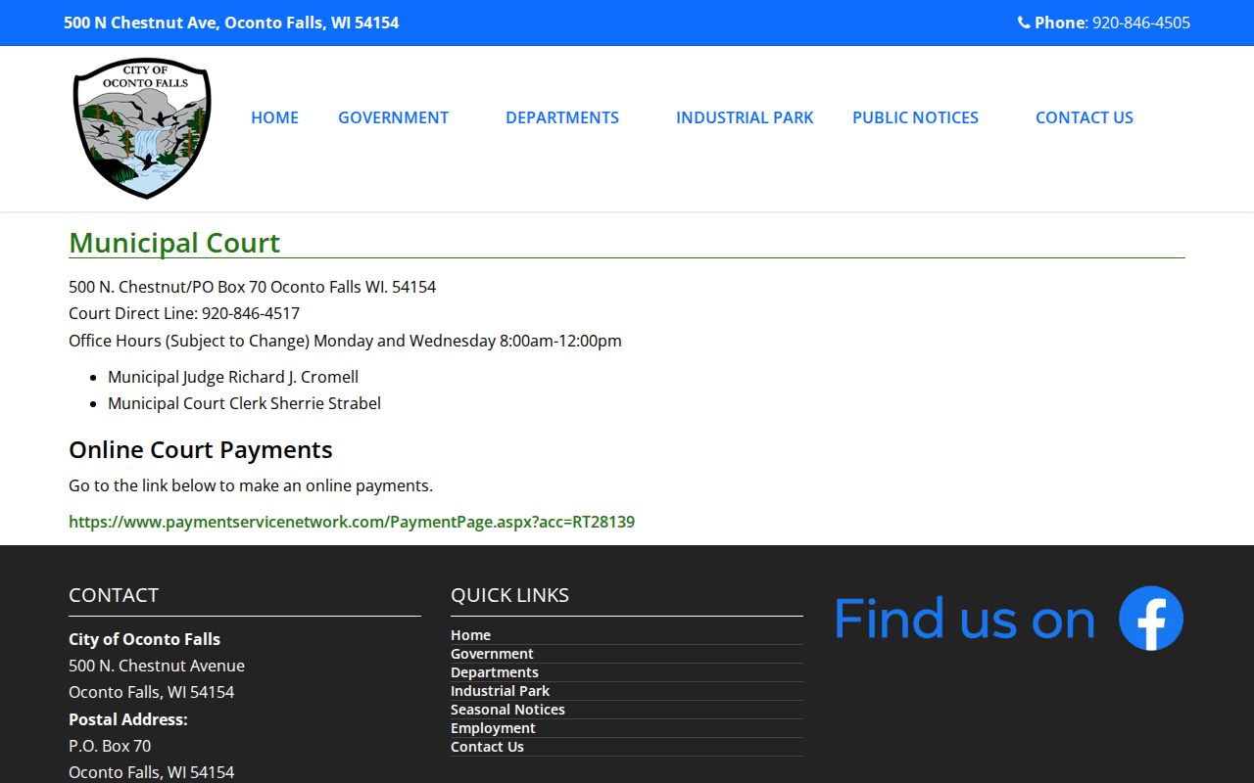Click Government in Quick Links

pyautogui.click(x=492, y=654)
